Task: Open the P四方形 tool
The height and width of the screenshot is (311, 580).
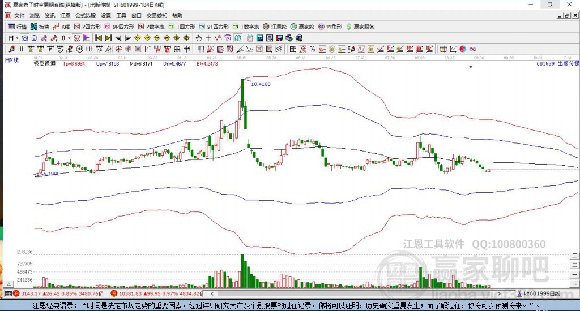Action: click(87, 27)
